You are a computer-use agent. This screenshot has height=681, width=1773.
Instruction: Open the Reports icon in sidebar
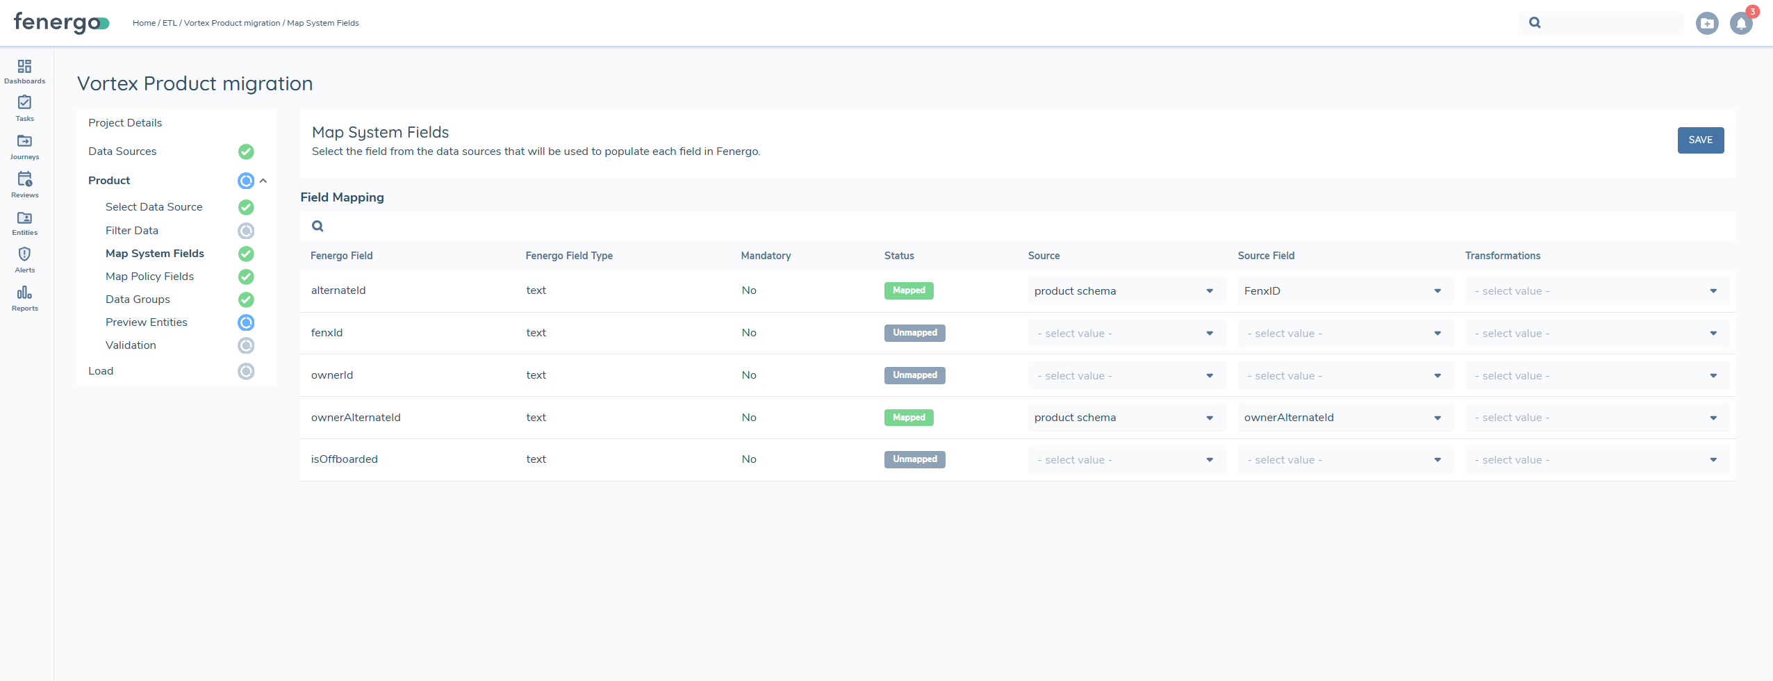pos(24,293)
